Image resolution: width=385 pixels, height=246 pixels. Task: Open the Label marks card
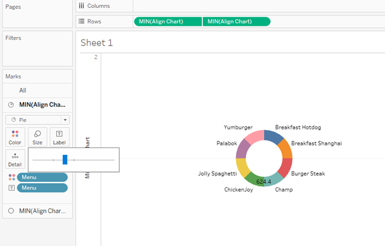tap(59, 137)
